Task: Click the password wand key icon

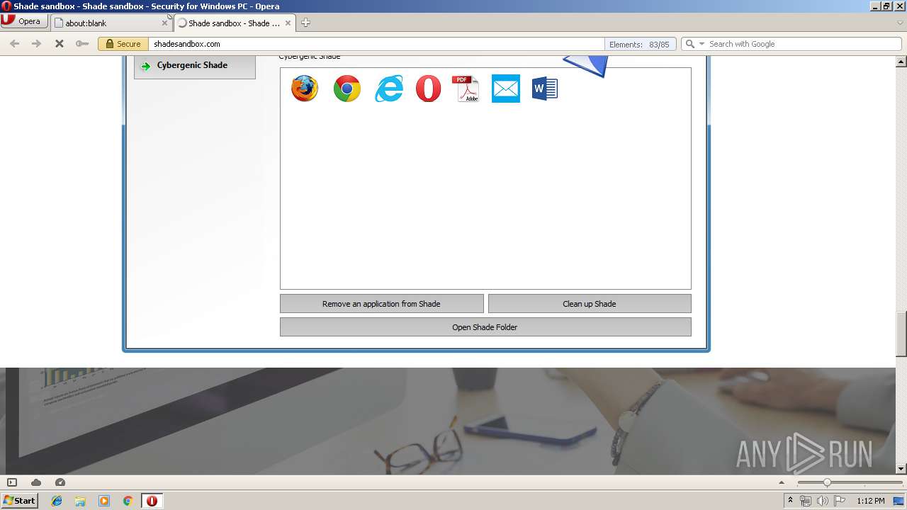Action: (82, 44)
